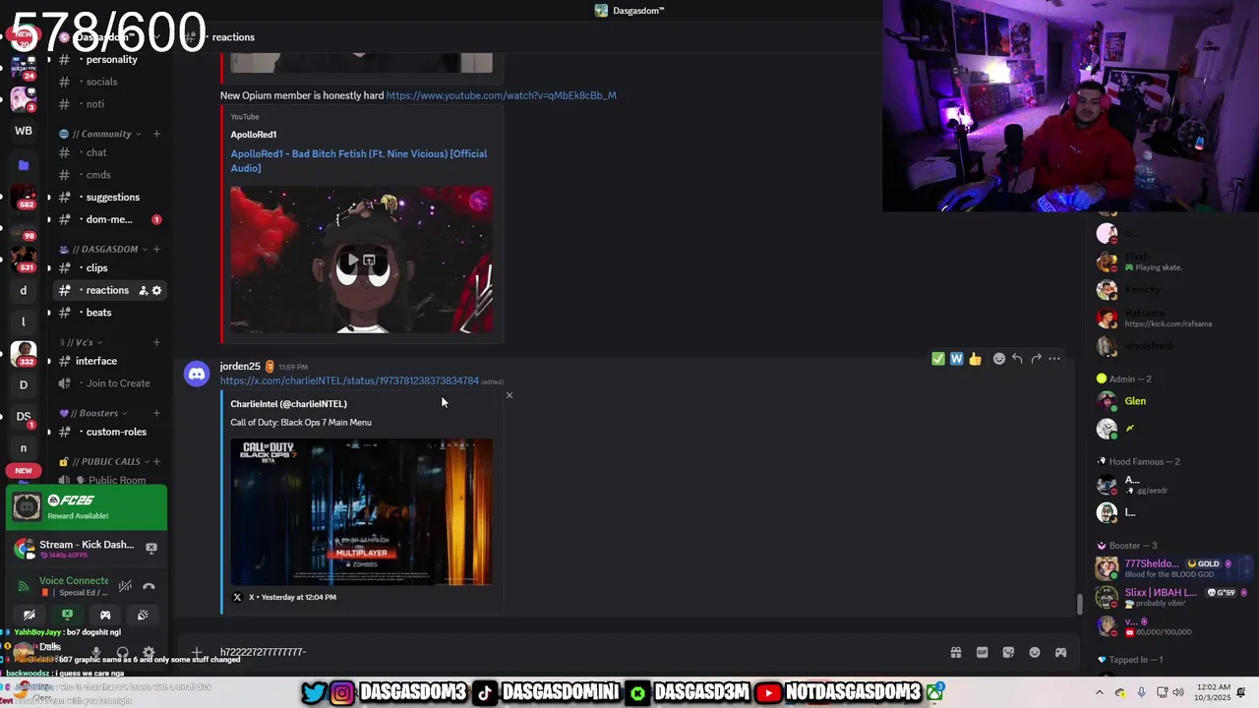Open the attachment plus button in the chat box

197,652
